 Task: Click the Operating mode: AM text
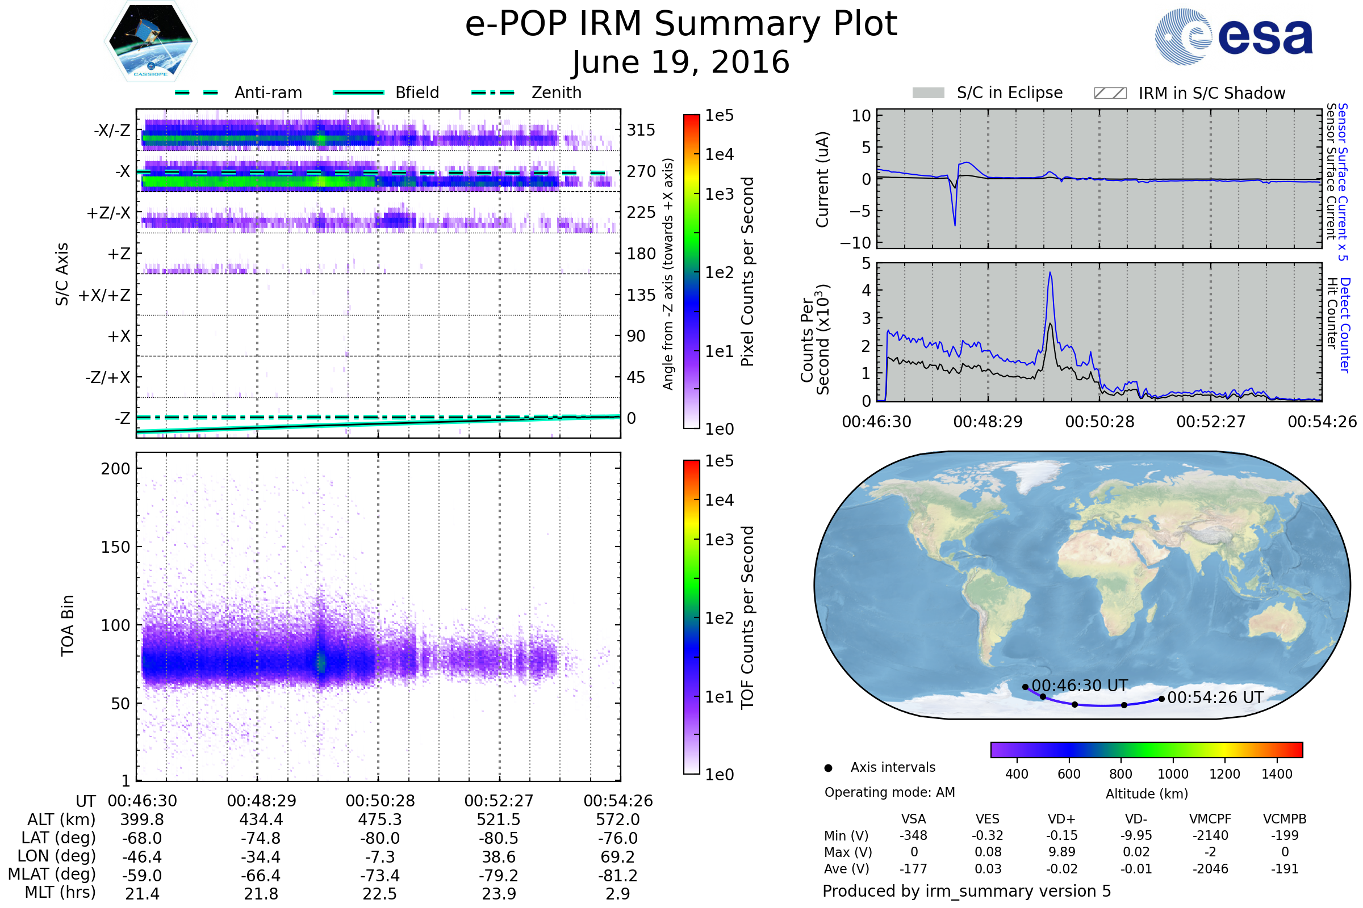[889, 792]
